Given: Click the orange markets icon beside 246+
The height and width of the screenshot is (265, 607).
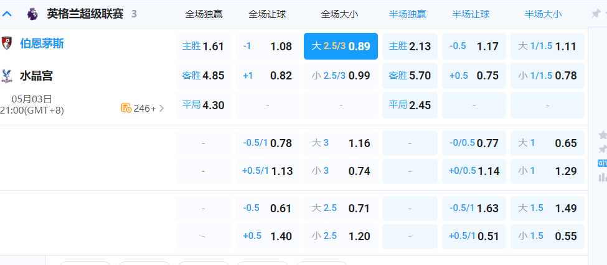Looking at the screenshot, I should 126,109.
